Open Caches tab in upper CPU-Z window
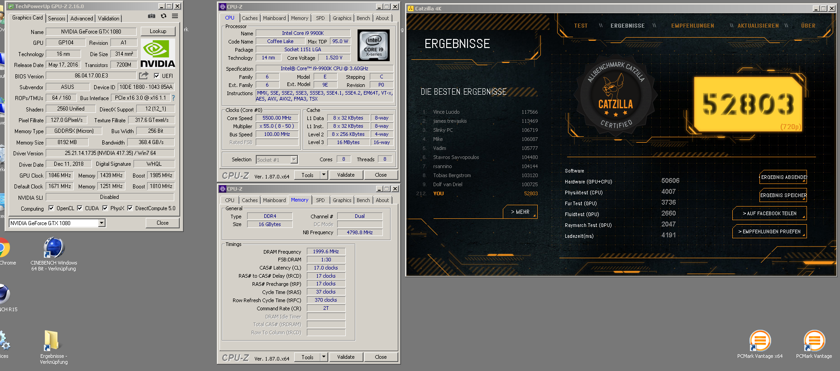Screen dimensions: 840x371 (249, 18)
